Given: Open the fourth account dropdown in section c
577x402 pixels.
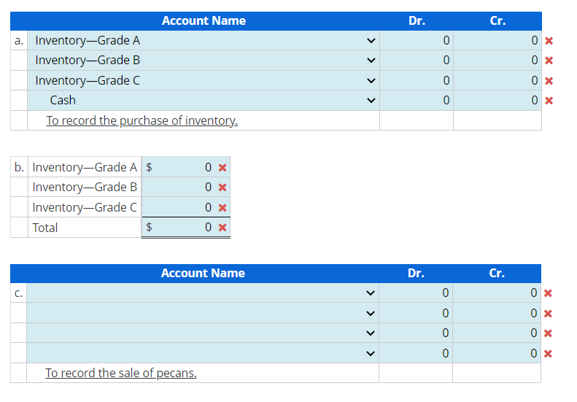Looking at the screenshot, I should point(203,353).
